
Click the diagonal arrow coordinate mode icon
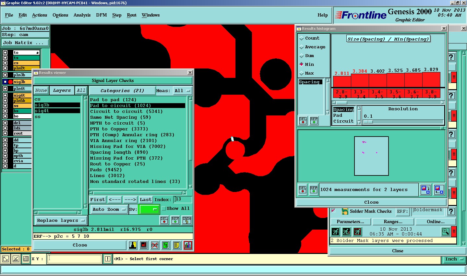tap(6, 259)
